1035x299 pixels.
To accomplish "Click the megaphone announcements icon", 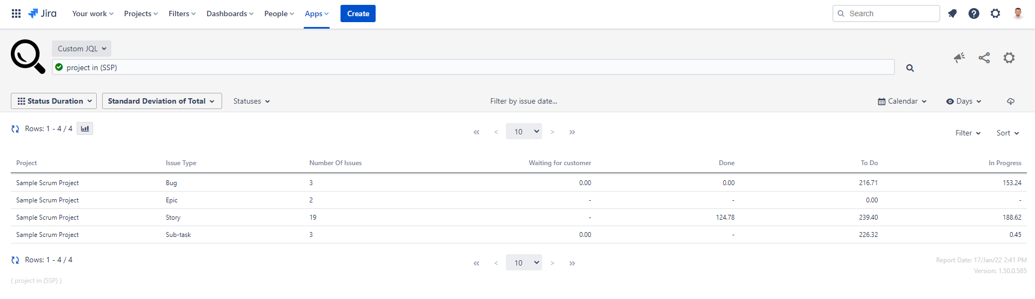I will 959,58.
